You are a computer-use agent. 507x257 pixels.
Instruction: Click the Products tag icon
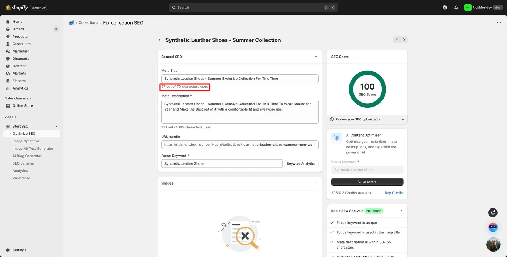(8, 37)
